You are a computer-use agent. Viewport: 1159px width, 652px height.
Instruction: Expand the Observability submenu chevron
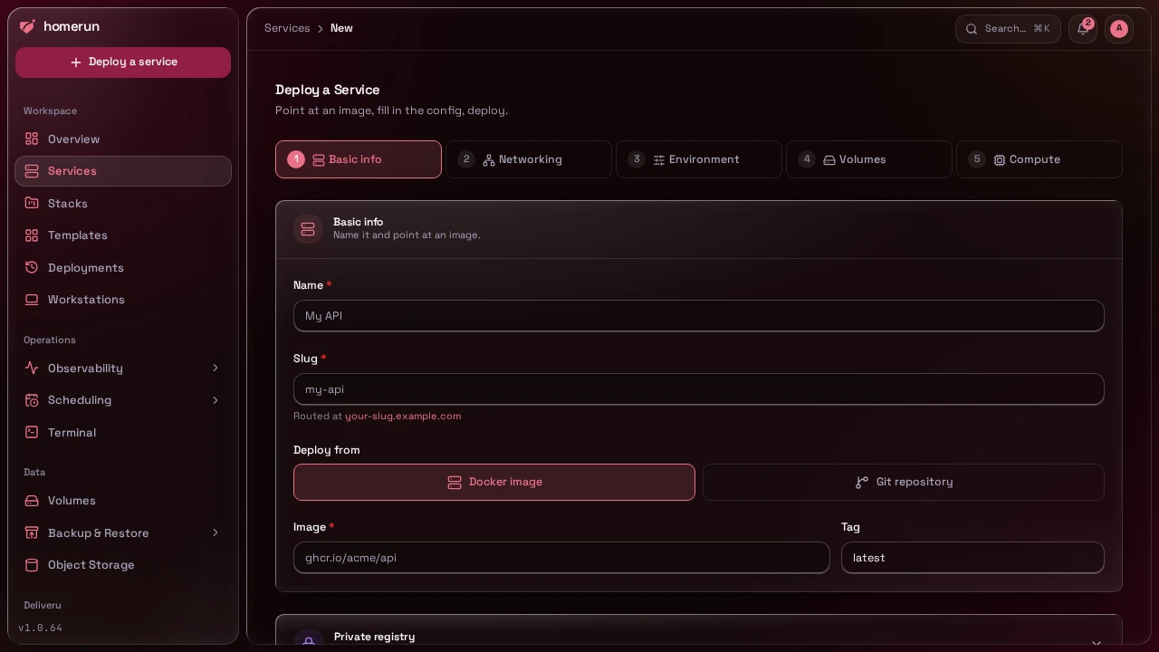pyautogui.click(x=215, y=369)
